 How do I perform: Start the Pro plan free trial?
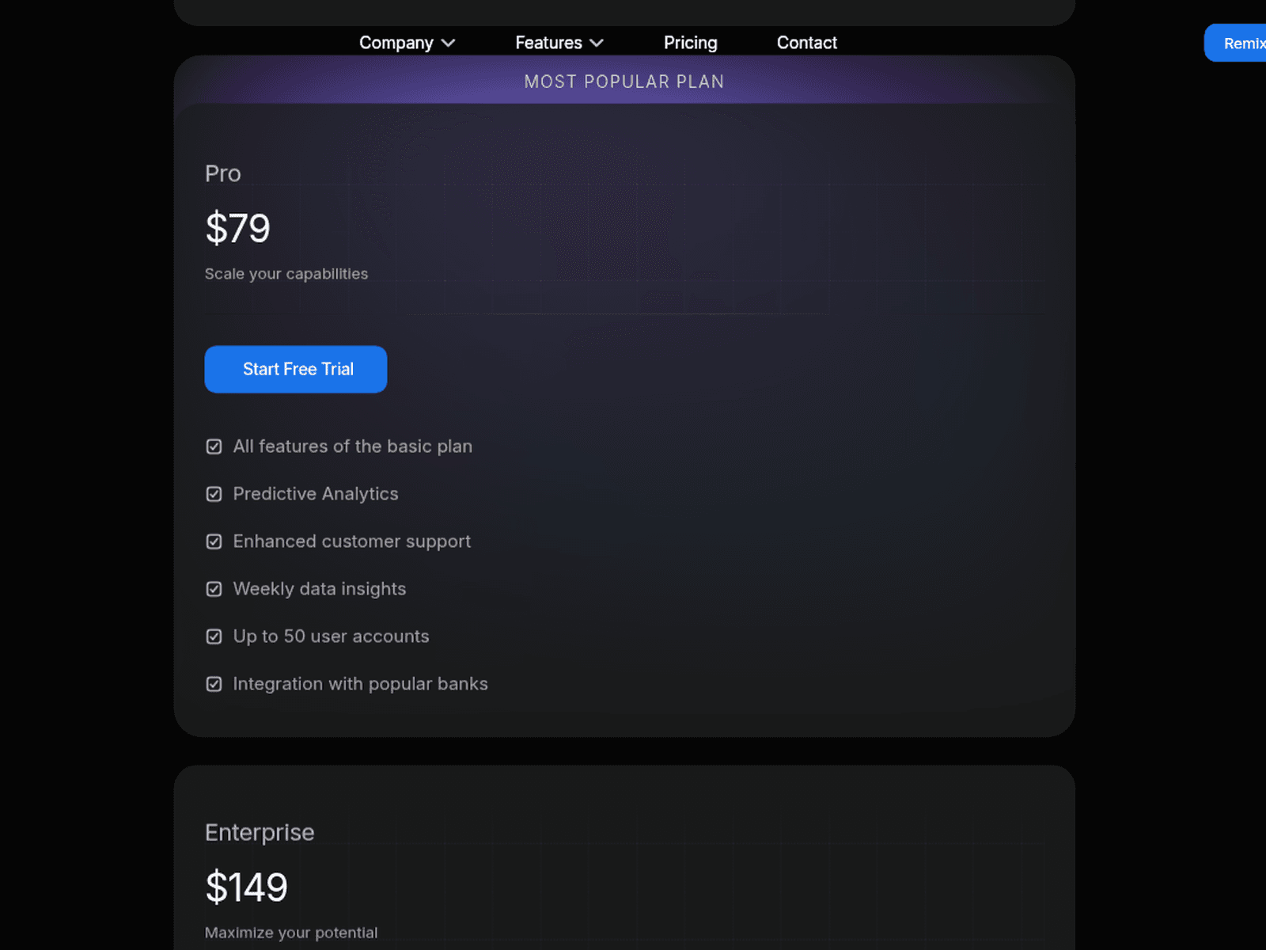tap(296, 369)
